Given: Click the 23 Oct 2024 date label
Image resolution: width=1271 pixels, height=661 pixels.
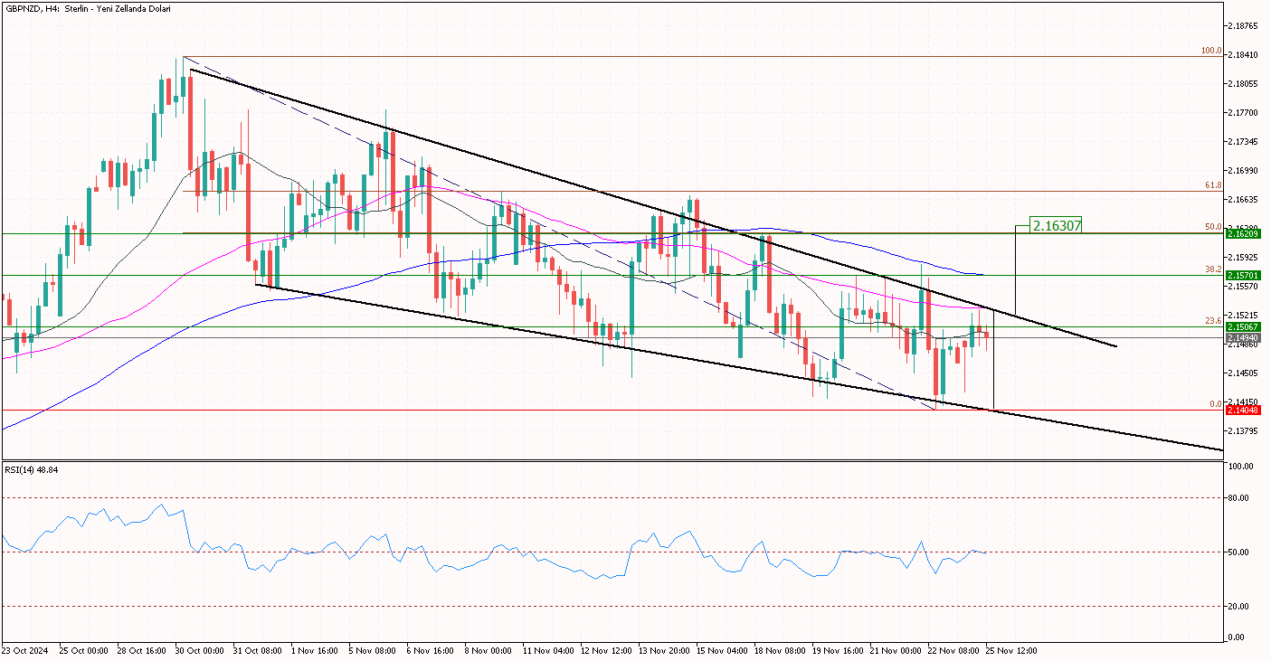Looking at the screenshot, I should click(23, 651).
